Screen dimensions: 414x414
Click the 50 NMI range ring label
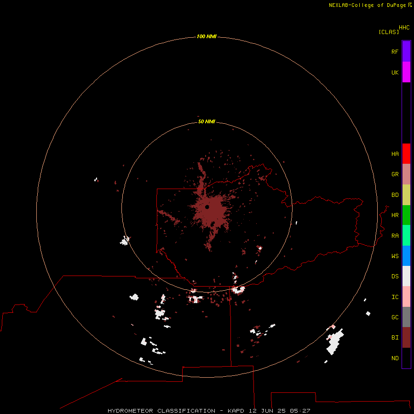[x=207, y=121]
